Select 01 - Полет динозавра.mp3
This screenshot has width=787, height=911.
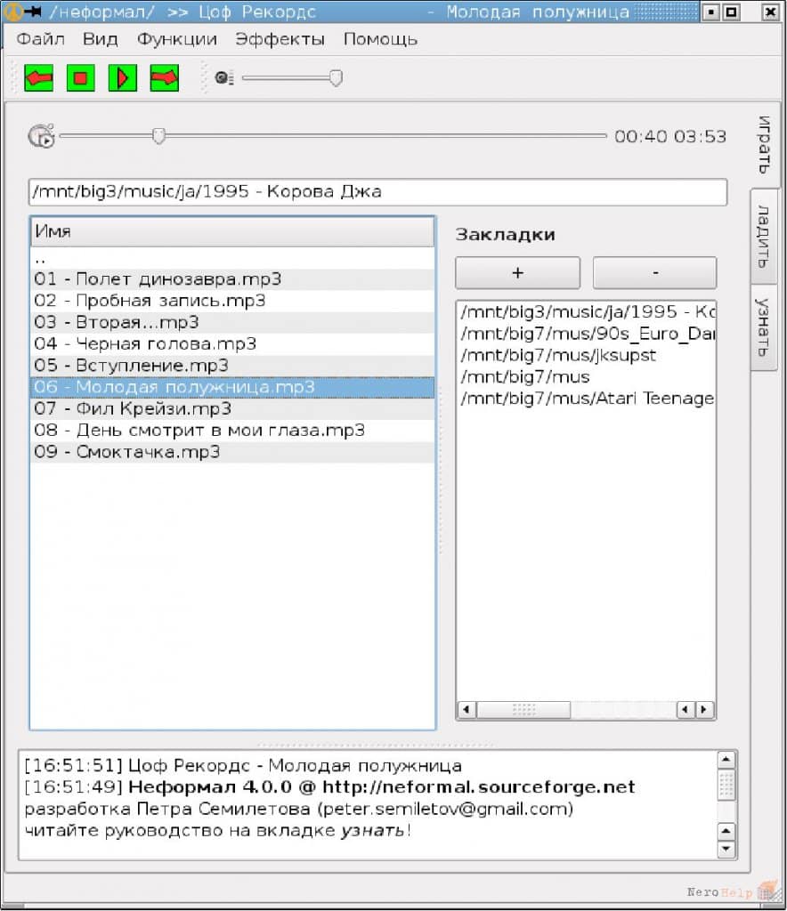pos(231,279)
